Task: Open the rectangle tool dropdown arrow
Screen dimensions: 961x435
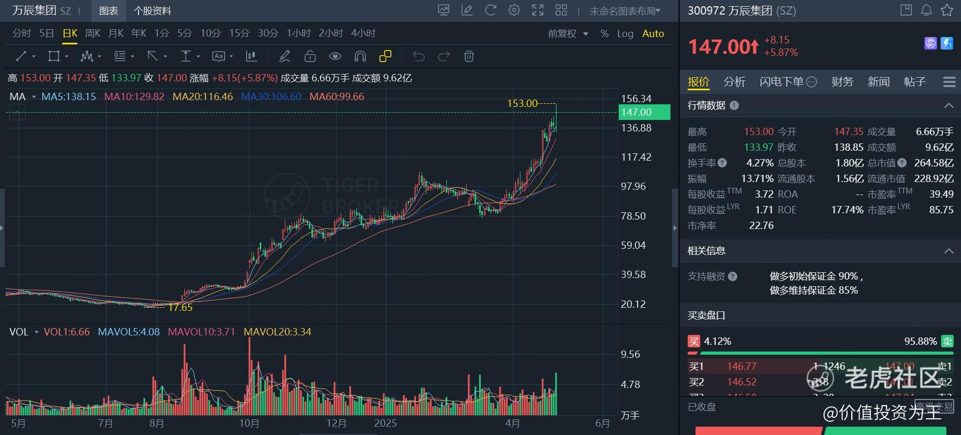Action: (x=67, y=57)
